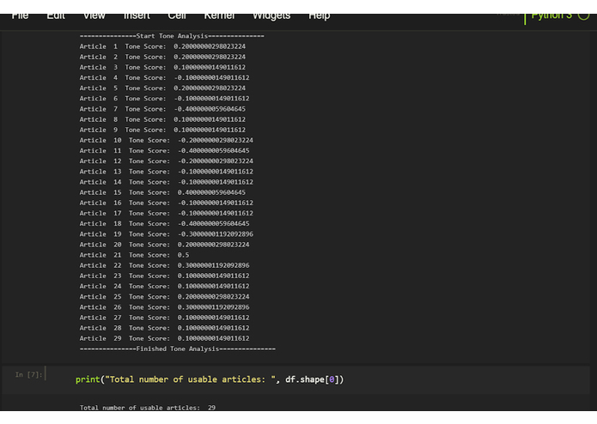Open the Edit menu

pyautogui.click(x=56, y=16)
